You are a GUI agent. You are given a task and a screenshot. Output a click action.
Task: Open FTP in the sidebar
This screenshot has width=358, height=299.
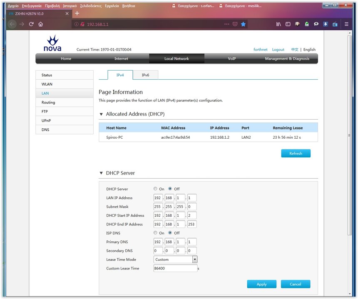coord(65,111)
